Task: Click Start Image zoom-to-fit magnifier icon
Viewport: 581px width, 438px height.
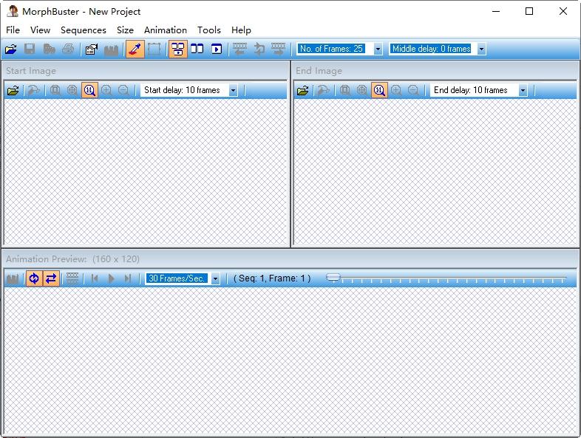Action: pyautogui.click(x=72, y=90)
